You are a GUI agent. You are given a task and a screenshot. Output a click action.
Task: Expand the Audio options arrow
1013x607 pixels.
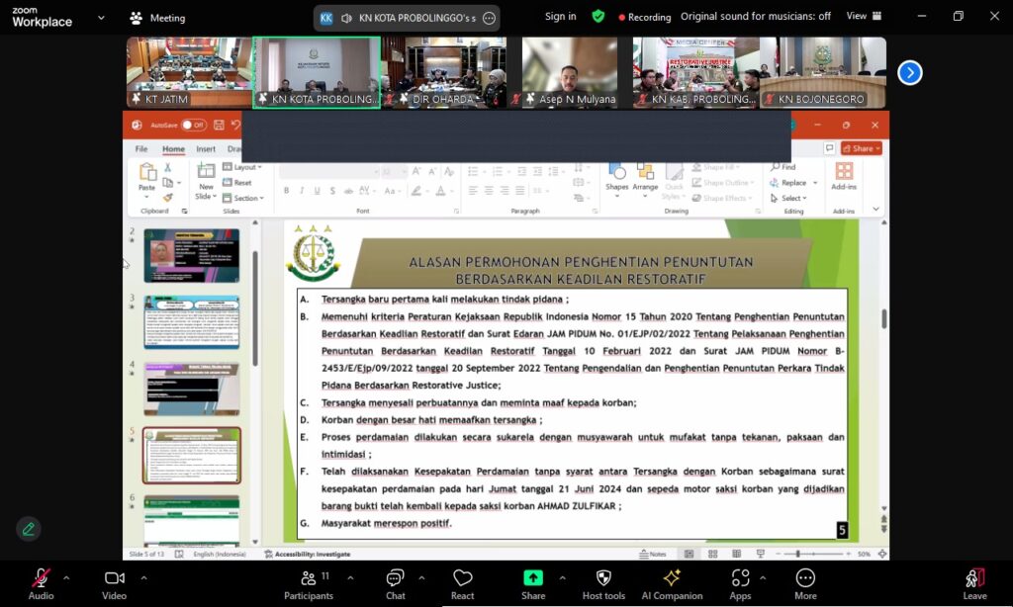click(x=66, y=578)
